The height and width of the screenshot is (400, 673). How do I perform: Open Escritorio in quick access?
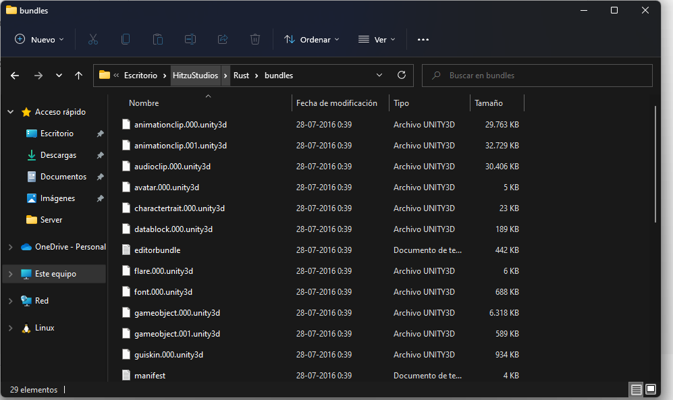tap(57, 134)
